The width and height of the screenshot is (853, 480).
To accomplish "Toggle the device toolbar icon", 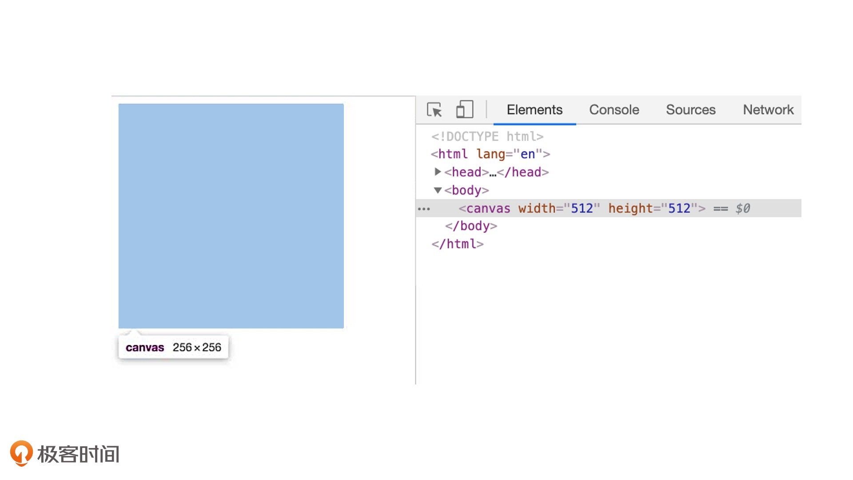I will click(x=464, y=109).
